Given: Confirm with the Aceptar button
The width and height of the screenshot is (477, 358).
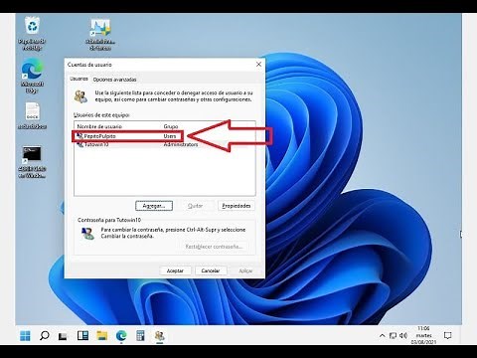Looking at the screenshot, I should coord(175,270).
